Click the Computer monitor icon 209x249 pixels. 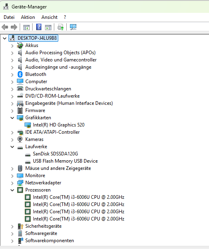[20, 82]
